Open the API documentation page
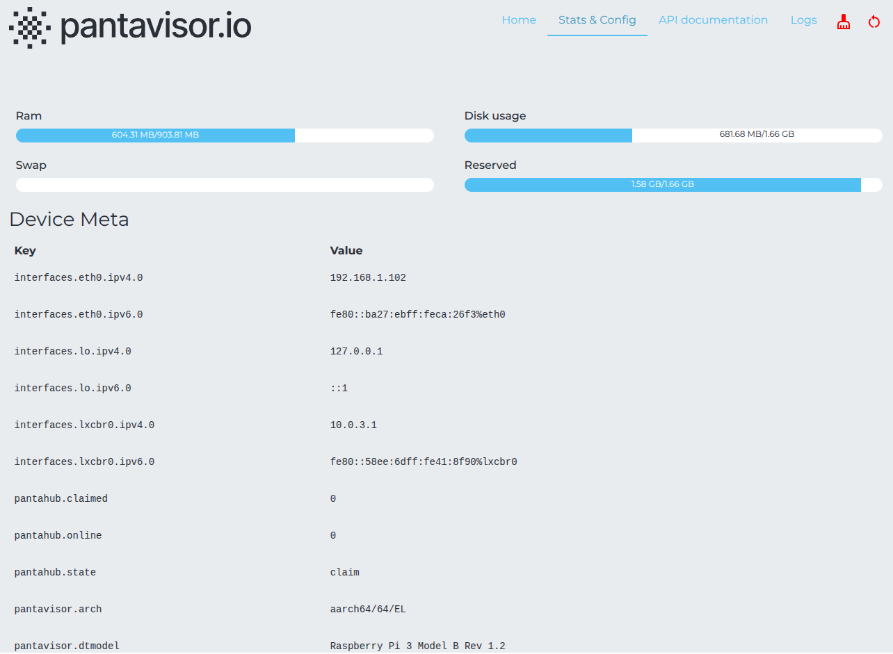This screenshot has width=893, height=654. tap(713, 20)
